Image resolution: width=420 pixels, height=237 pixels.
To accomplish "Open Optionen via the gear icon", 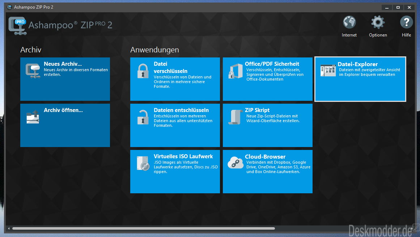I will [378, 22].
